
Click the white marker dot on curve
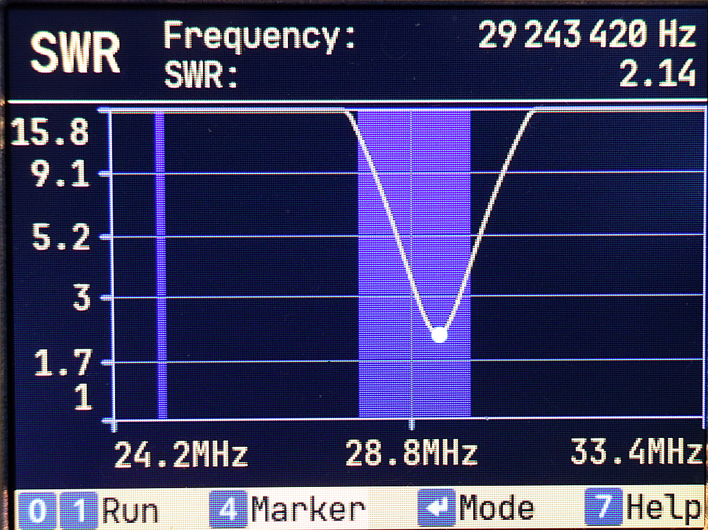[439, 335]
